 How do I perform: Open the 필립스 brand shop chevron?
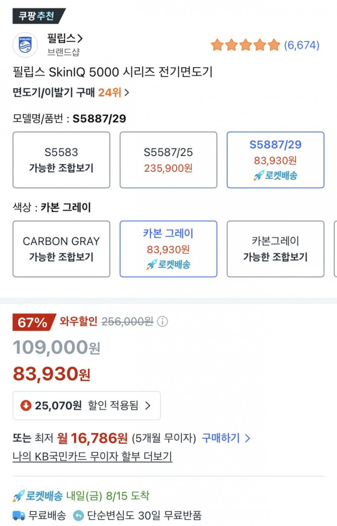[x=80, y=39]
